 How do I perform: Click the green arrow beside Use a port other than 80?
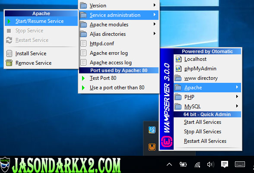pyautogui.click(x=83, y=88)
